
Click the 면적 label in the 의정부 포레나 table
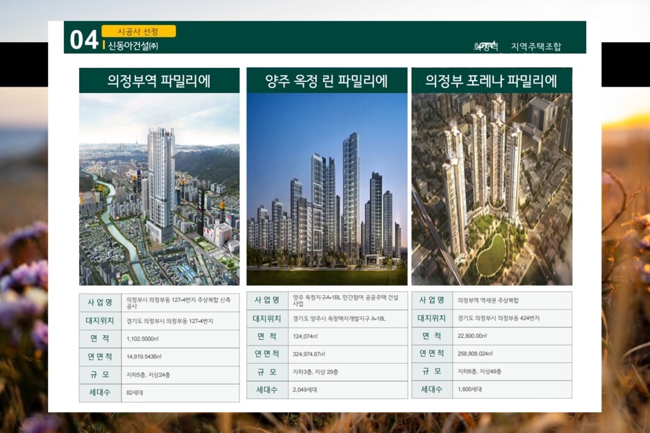tap(431, 336)
